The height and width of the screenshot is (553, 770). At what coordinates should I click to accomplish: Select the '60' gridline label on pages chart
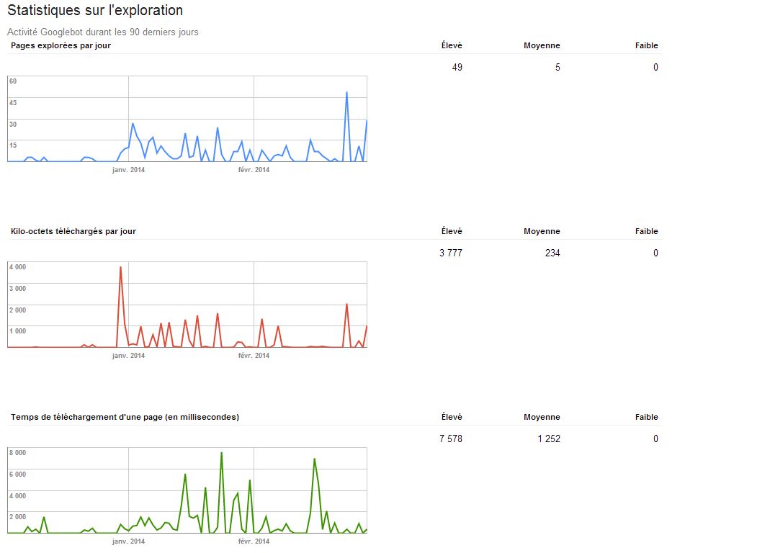point(12,81)
